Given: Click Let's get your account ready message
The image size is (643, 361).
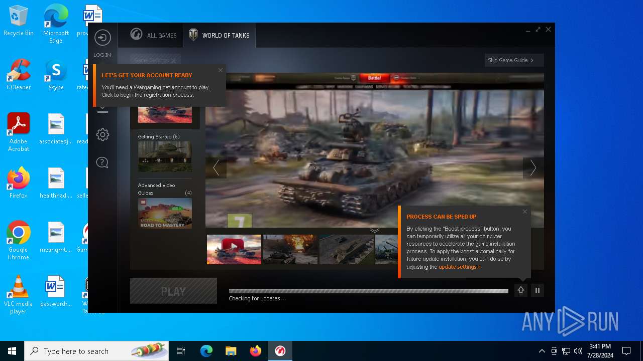Looking at the screenshot, I should [x=160, y=85].
